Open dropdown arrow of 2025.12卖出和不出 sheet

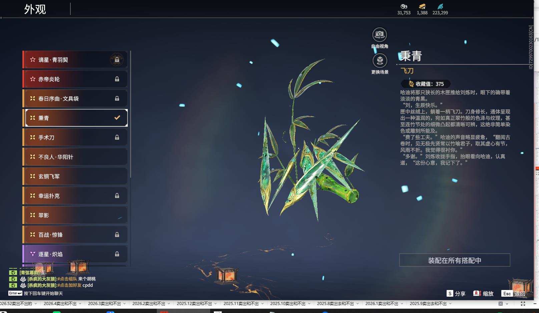click(x=215, y=304)
